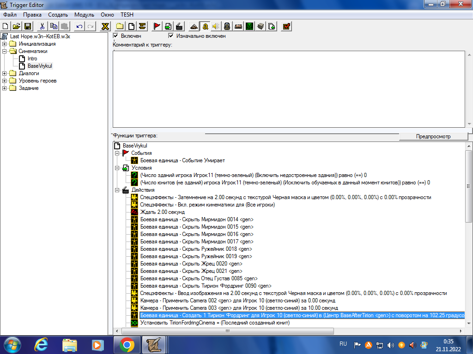Select 'Скрыть Мирмидон 0014' action
This screenshot has height=354, width=473.
point(197,219)
